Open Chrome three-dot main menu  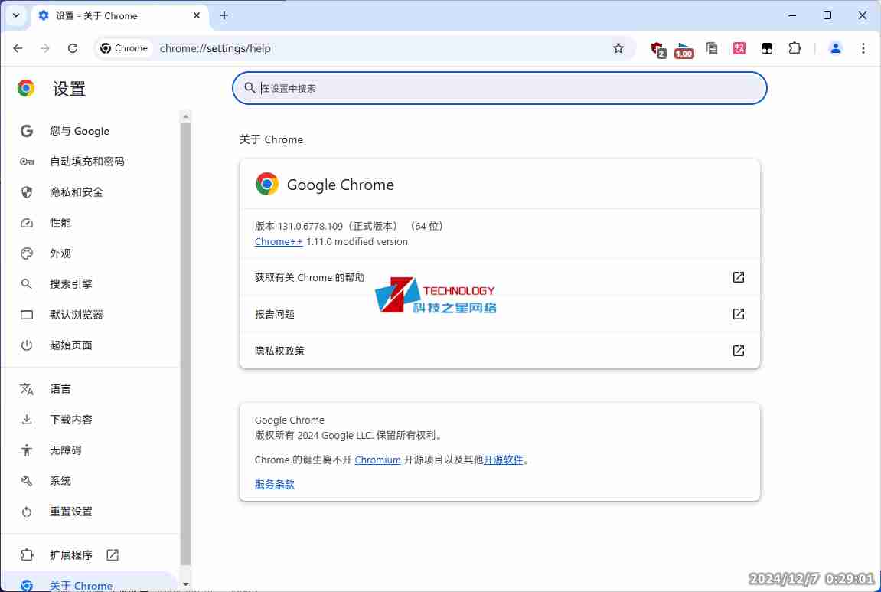(863, 48)
